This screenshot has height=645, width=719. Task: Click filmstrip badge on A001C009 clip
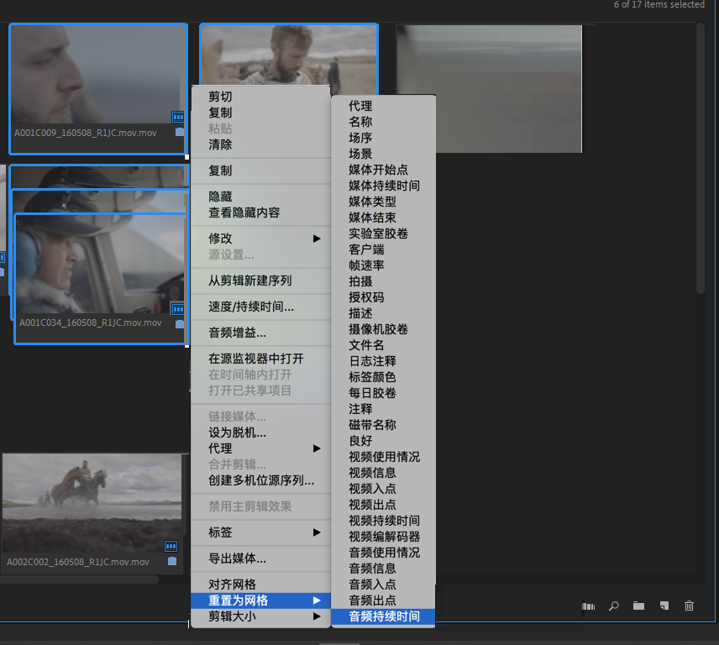click(x=178, y=117)
